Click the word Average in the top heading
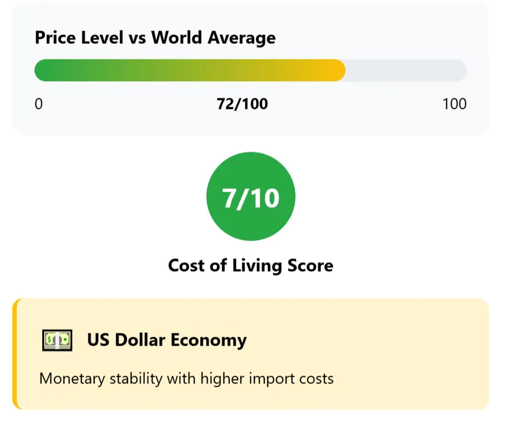Viewport: 513px width, 429px height. tap(242, 38)
